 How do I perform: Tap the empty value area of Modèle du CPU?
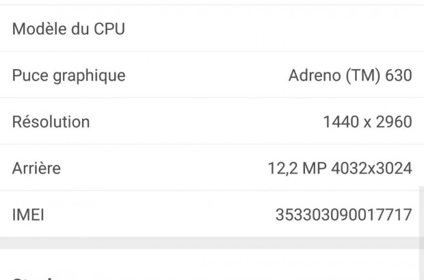(308, 29)
